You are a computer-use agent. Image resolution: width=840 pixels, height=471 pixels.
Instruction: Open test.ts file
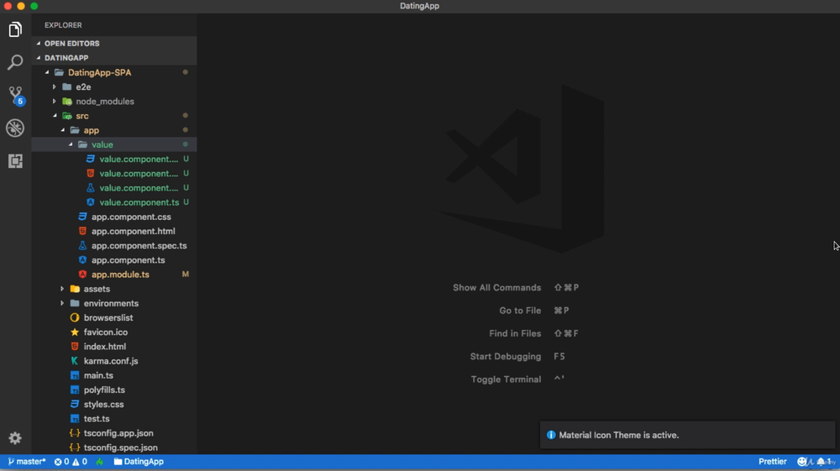coord(97,419)
